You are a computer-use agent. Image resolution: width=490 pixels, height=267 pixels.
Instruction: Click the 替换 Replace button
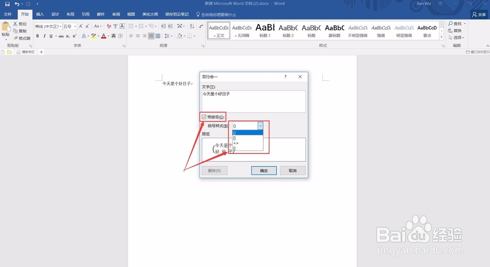pyautogui.click(x=455, y=31)
